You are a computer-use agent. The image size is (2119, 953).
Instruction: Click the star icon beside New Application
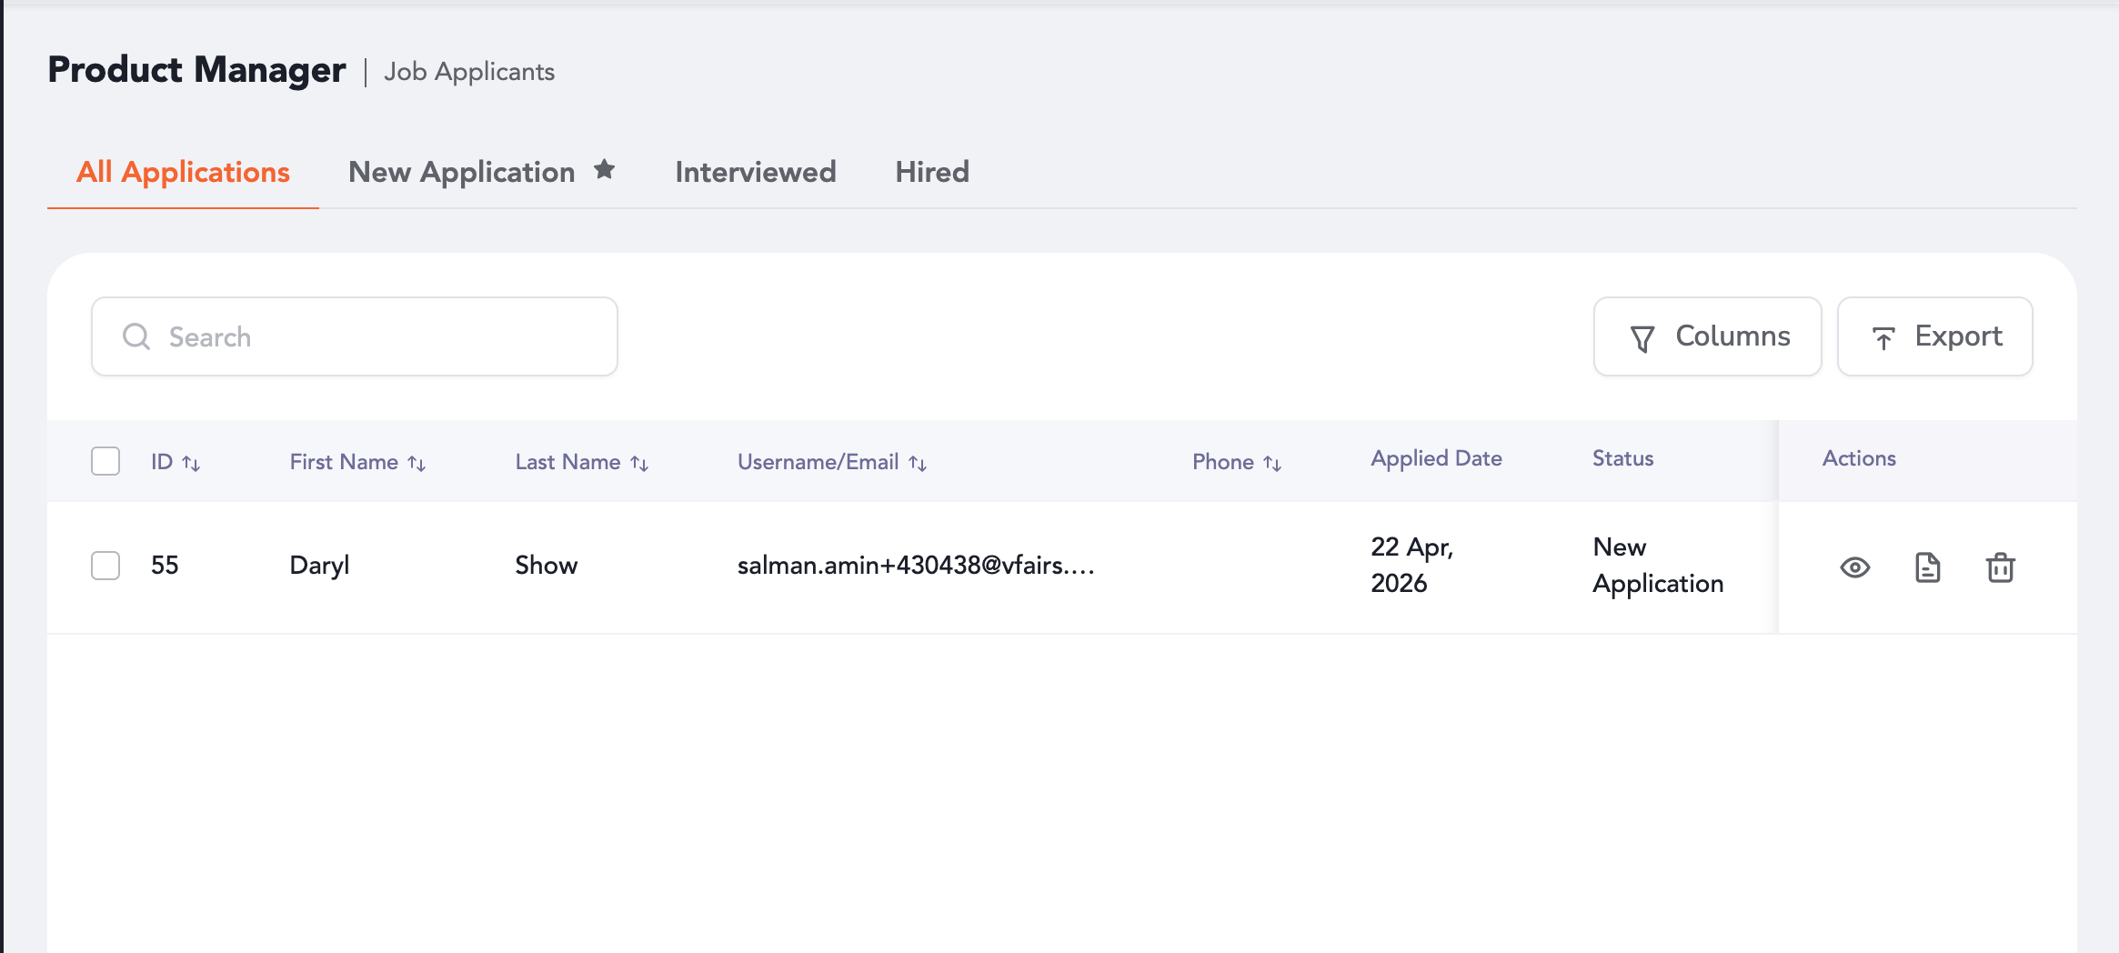pos(604,170)
